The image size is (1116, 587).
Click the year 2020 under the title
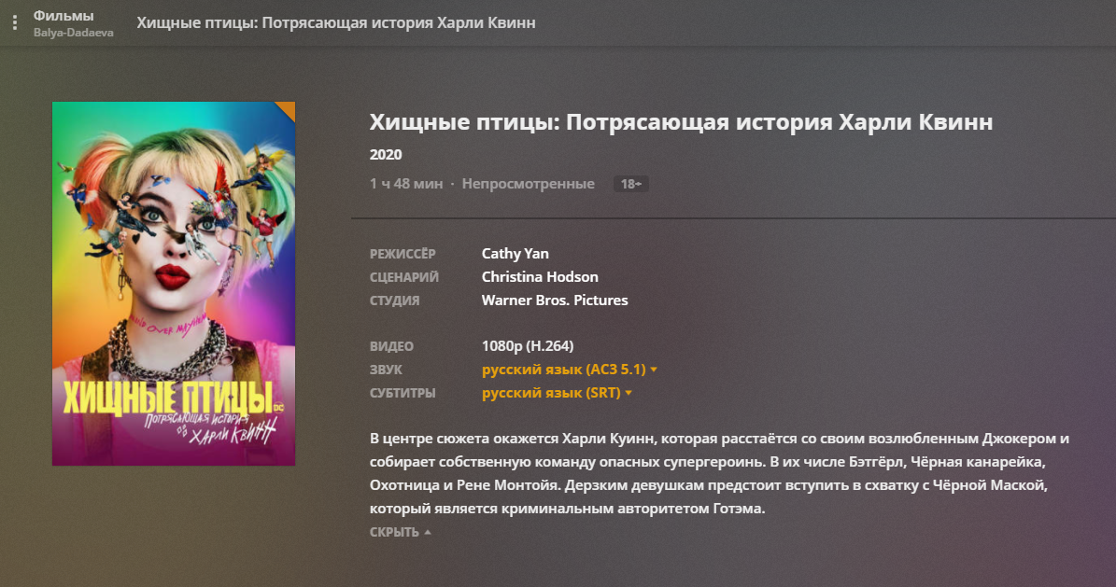coord(386,154)
